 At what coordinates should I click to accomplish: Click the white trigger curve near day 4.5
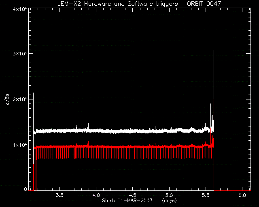pos(133,131)
